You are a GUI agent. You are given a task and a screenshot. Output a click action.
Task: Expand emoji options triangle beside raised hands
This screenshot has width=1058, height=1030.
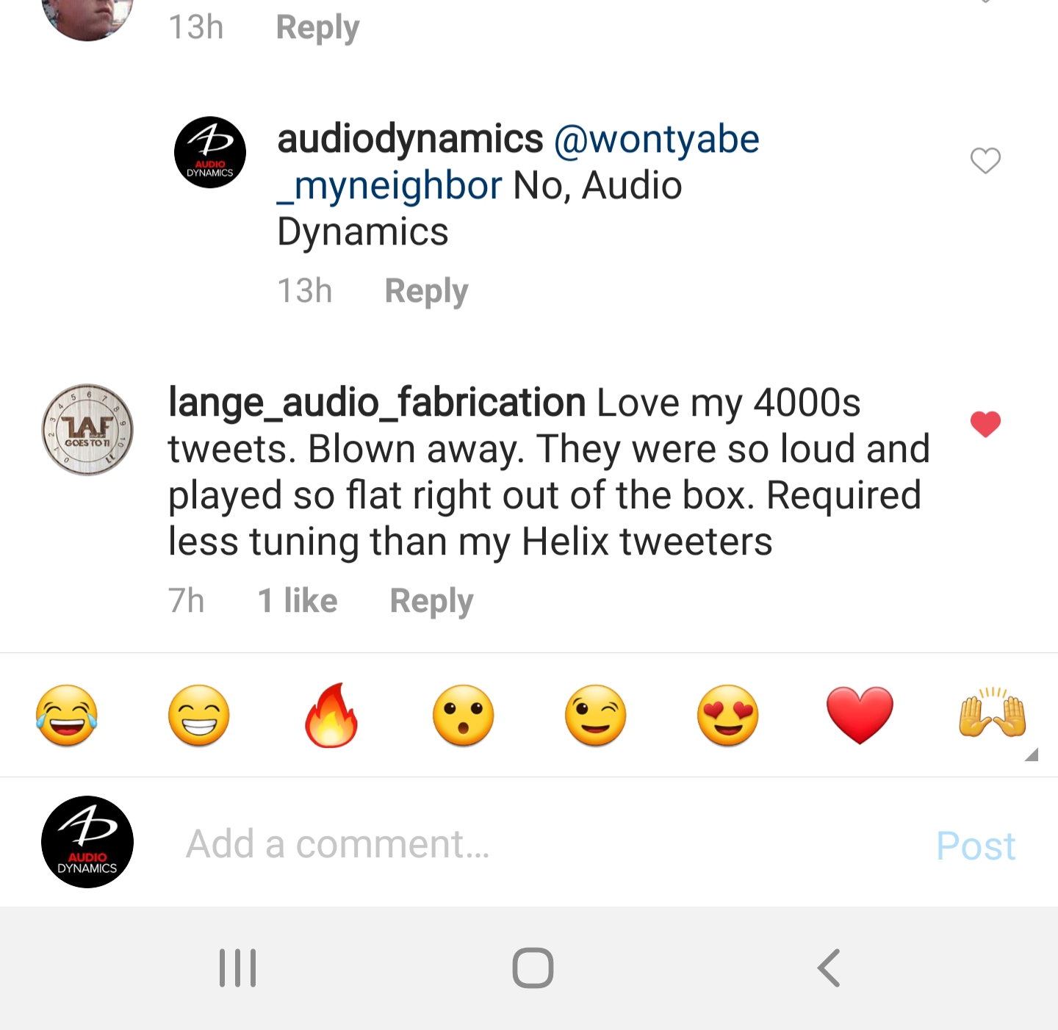point(1031,755)
